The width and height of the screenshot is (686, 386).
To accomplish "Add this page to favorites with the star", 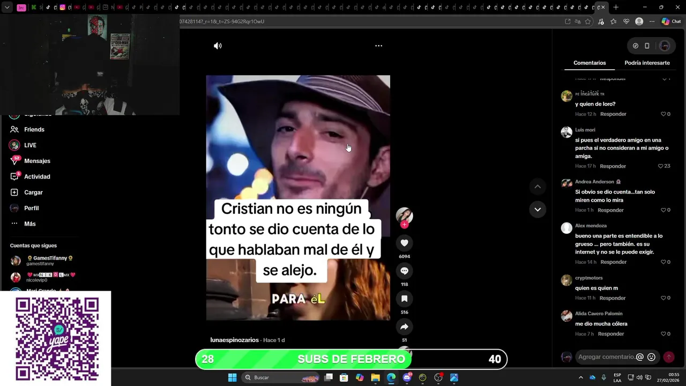I will click(x=588, y=21).
